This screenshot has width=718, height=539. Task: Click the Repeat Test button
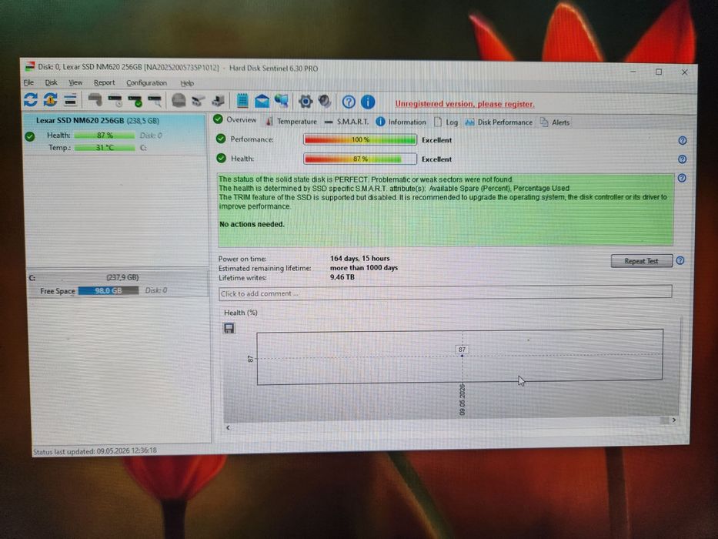[x=642, y=261]
